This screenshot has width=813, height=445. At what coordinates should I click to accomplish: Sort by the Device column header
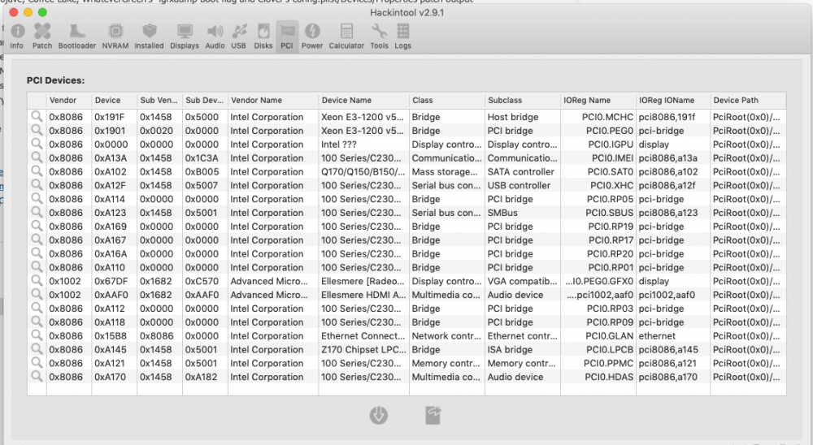[114, 100]
